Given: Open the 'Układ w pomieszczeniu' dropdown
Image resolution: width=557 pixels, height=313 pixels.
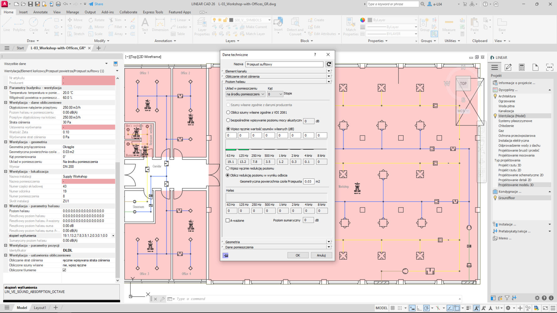Looking at the screenshot, I should 245,94.
